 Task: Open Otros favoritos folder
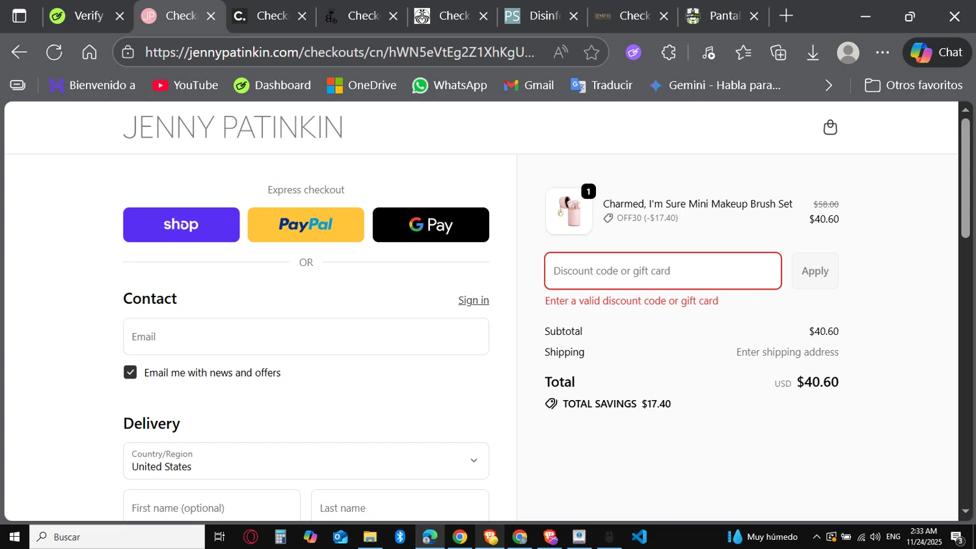point(914,85)
